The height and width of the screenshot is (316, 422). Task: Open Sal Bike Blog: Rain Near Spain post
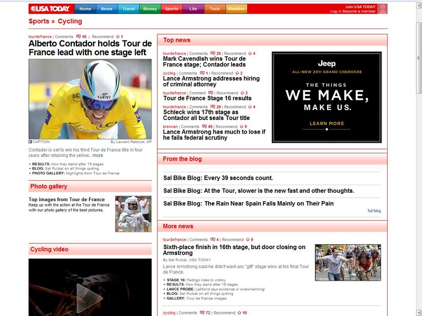pos(248,203)
